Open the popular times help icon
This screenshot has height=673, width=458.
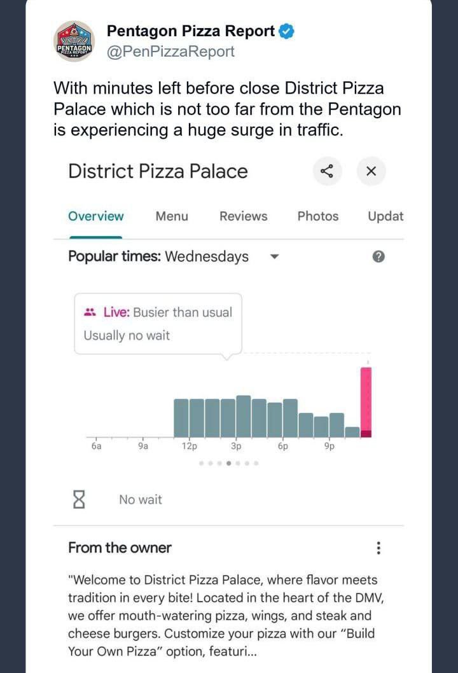click(378, 256)
